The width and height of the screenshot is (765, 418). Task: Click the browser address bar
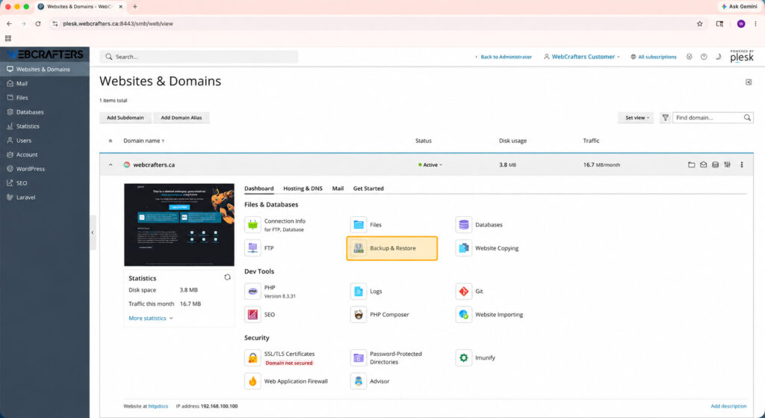tap(371, 23)
